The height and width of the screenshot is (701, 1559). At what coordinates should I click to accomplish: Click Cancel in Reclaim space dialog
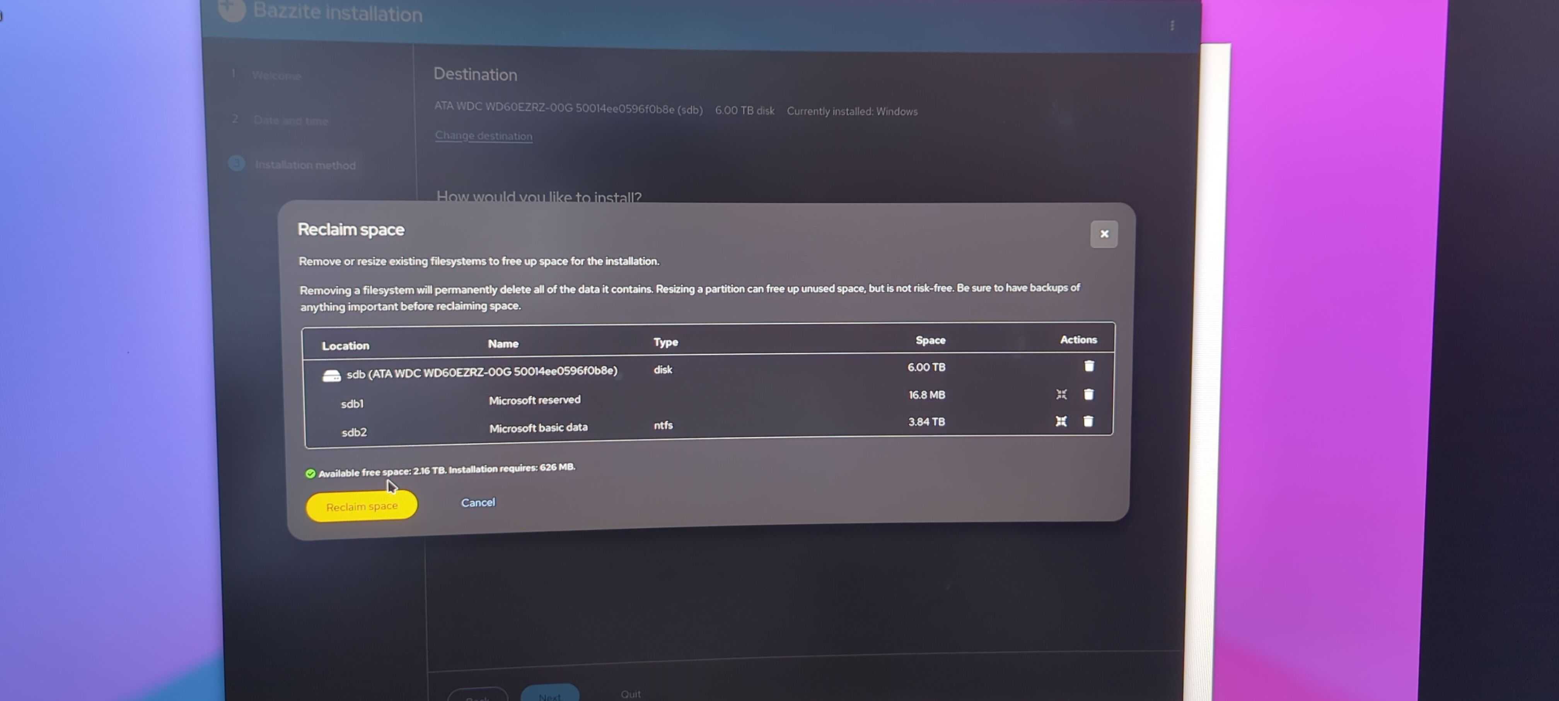pos(478,503)
